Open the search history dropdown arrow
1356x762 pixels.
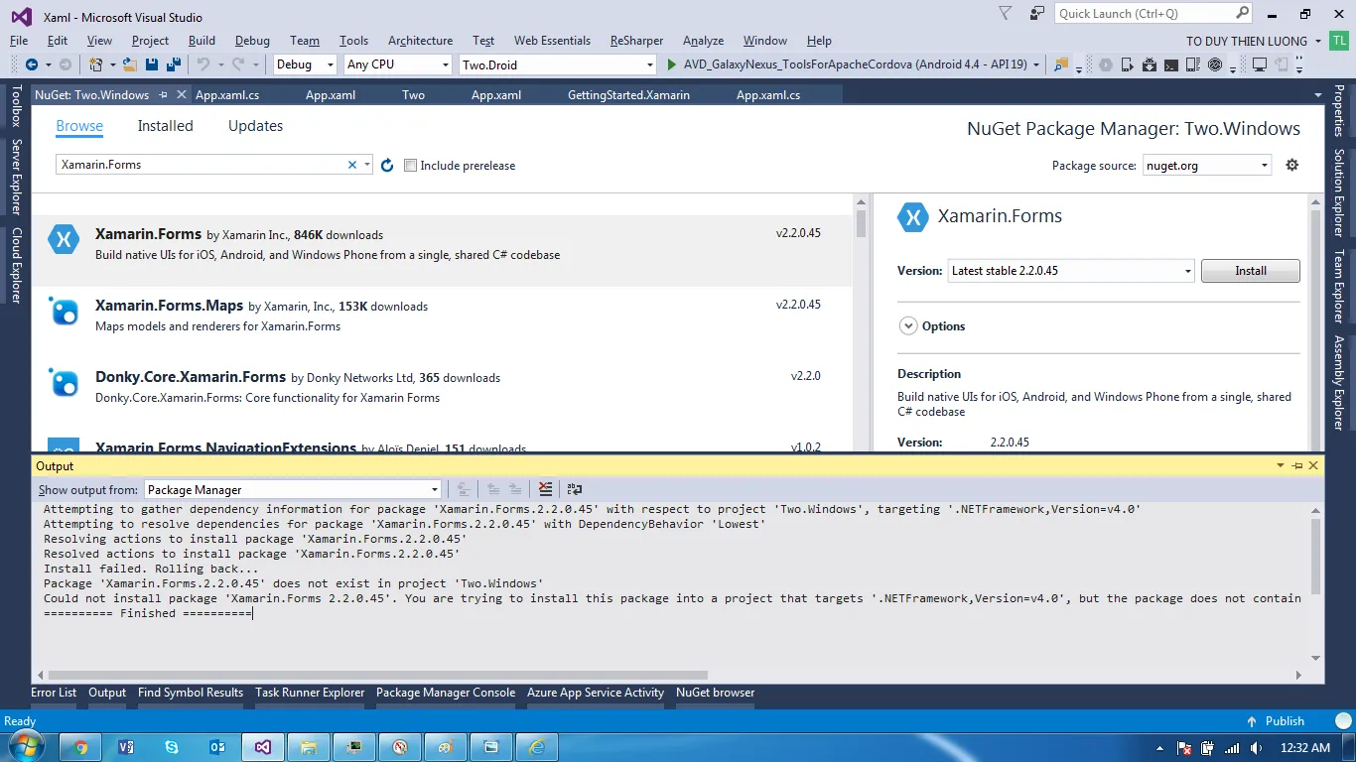pyautogui.click(x=367, y=165)
